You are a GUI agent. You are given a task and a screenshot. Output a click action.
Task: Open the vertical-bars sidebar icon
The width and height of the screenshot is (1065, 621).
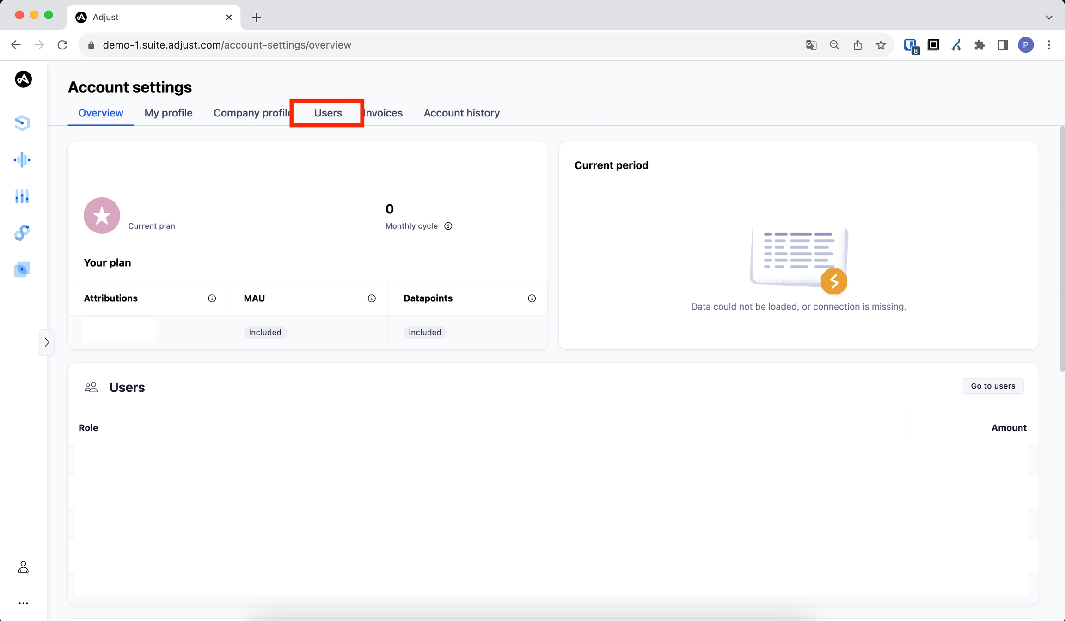(x=22, y=196)
